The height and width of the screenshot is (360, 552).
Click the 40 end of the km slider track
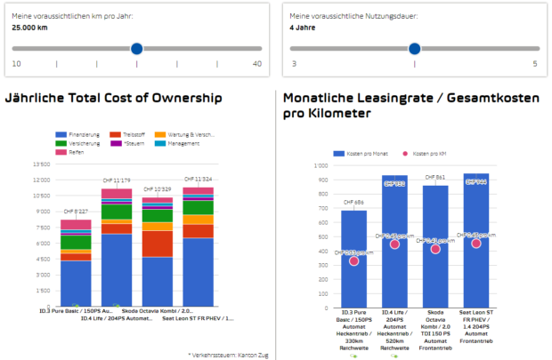(x=257, y=64)
